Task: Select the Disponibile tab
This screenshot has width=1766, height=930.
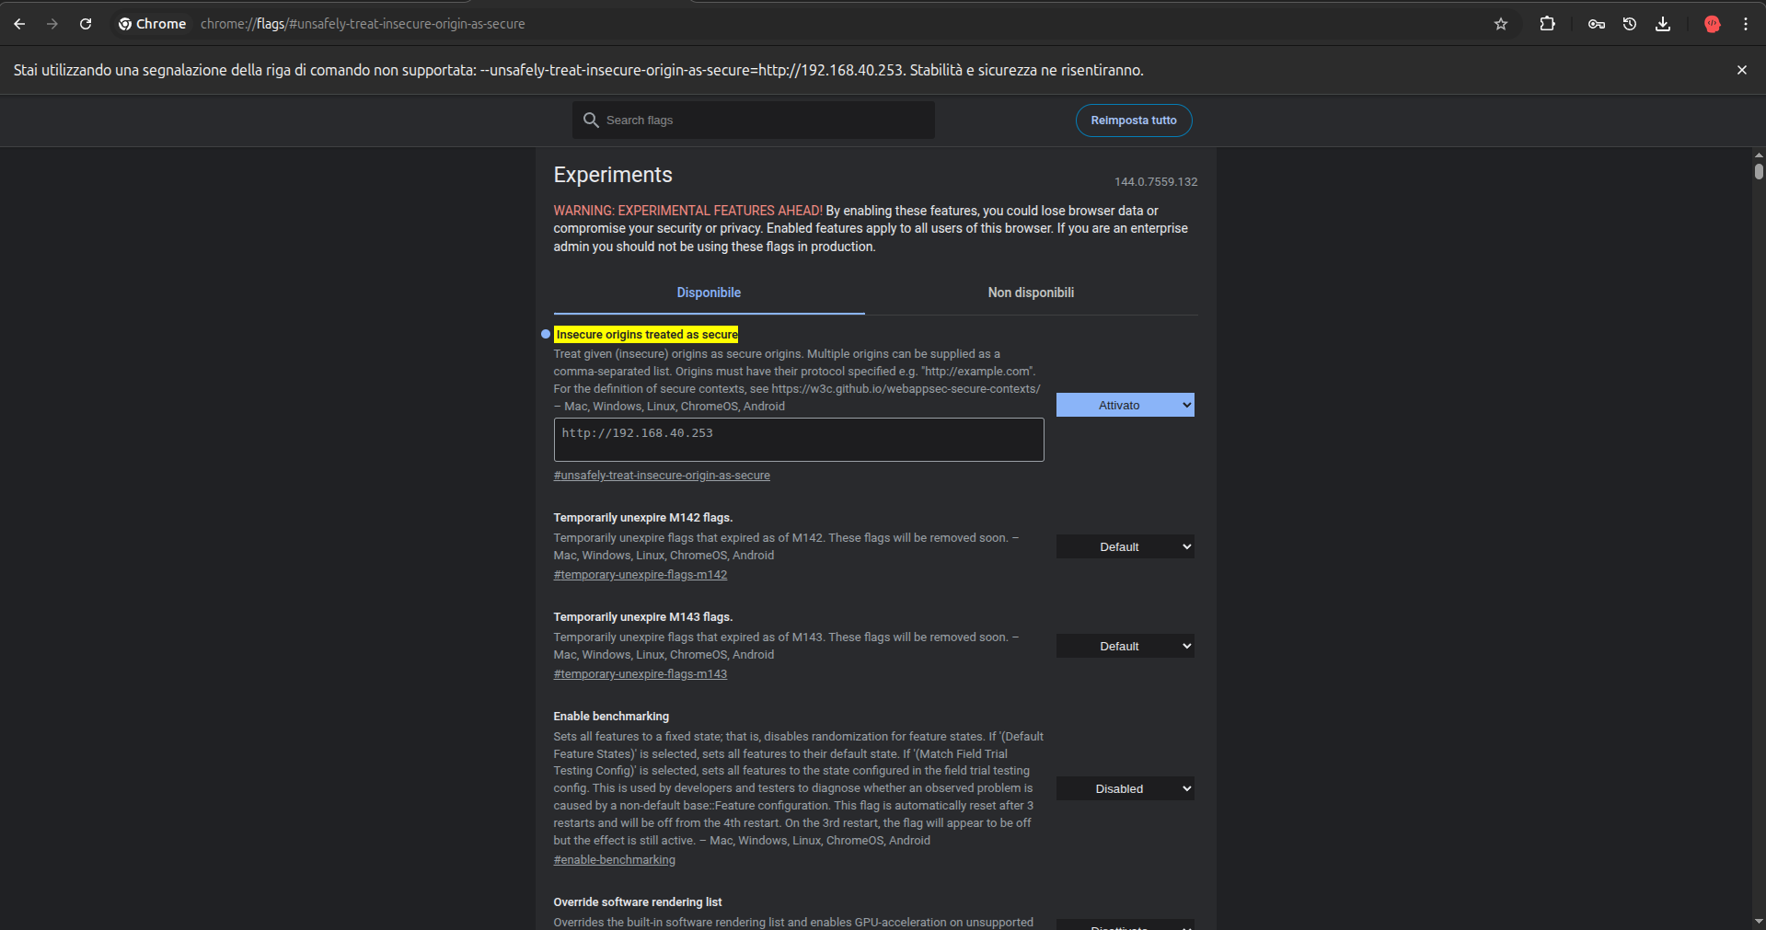Action: [x=709, y=293]
